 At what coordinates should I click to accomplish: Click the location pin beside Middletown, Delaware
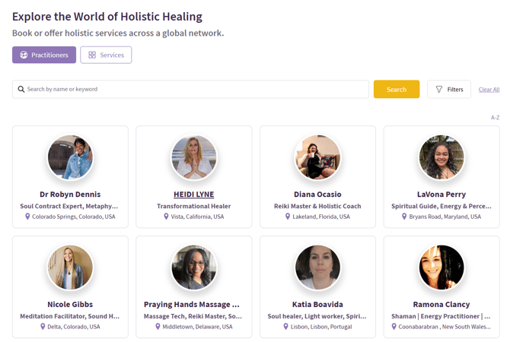[x=158, y=327]
